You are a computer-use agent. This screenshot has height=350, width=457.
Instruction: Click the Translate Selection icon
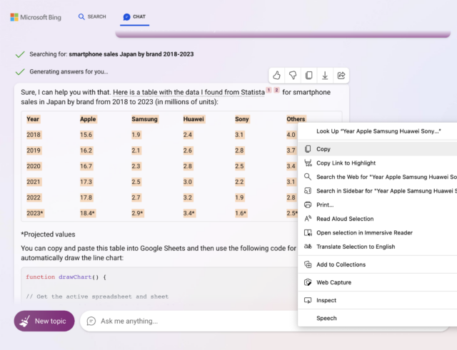pos(308,247)
